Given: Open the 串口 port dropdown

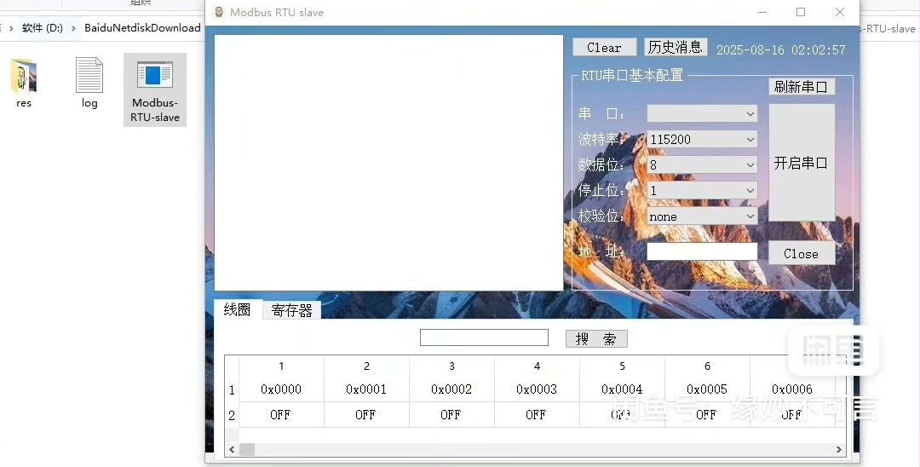Looking at the screenshot, I should [x=702, y=114].
